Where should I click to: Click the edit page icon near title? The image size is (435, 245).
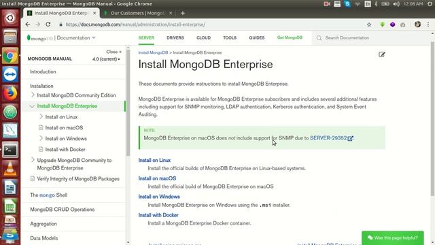pyautogui.click(x=382, y=54)
